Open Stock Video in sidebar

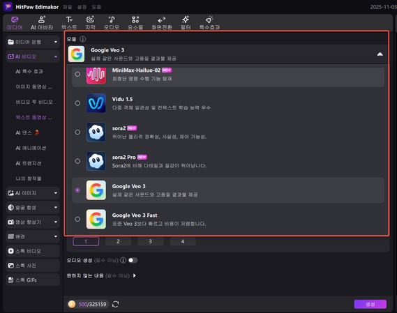point(33,251)
